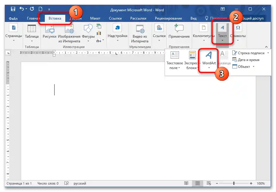Open page info Страница 1 из 1

(x=19, y=183)
